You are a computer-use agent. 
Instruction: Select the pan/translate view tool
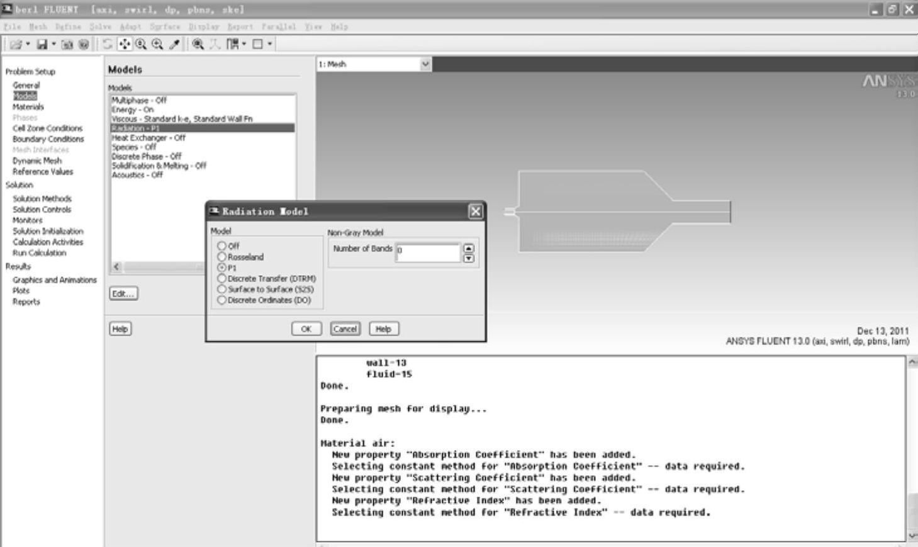125,44
